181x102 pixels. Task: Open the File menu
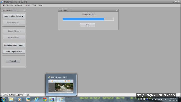tap(4, 5)
